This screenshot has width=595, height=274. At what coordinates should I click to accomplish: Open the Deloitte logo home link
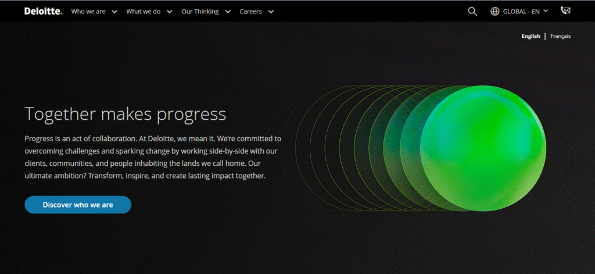click(43, 12)
